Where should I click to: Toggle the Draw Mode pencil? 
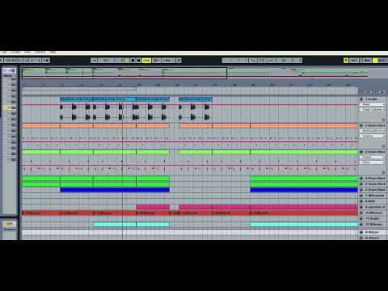tap(179, 61)
